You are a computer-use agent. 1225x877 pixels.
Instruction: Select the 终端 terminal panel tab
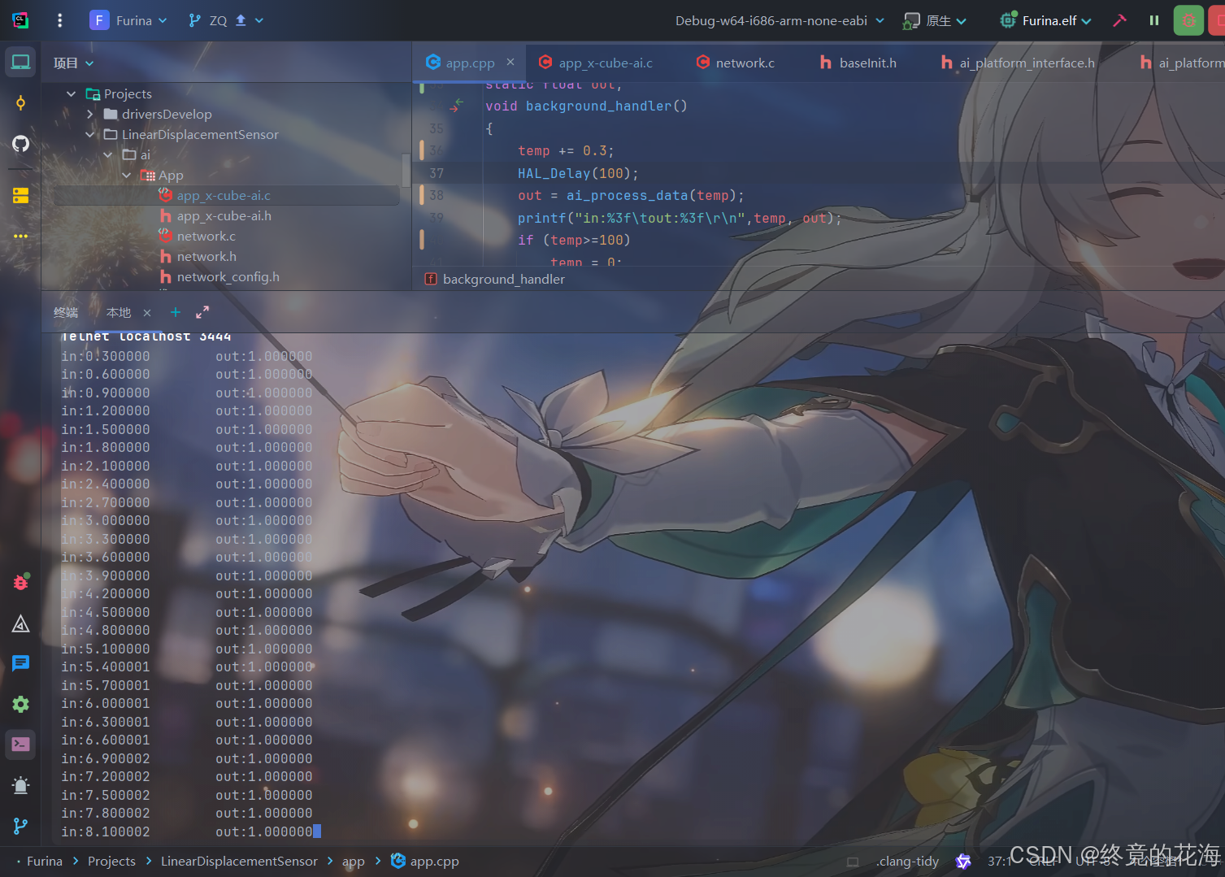pos(66,313)
